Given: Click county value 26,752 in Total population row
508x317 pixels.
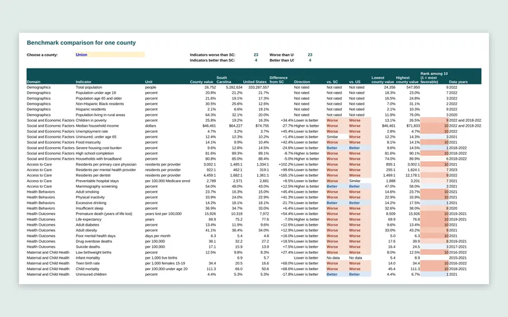Looking at the screenshot, I should (210, 87).
